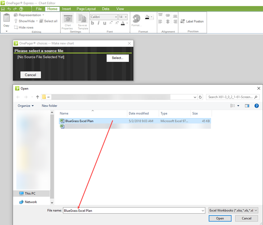Viewport: 263px width, 225px height.
Task: Apply bold formatting to text
Action: (x=92, y=23)
